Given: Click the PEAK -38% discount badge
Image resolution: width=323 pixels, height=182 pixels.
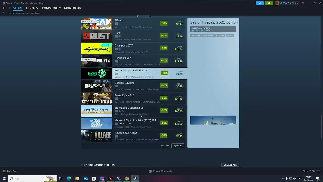Looking at the screenshot, I should pos(164,23).
